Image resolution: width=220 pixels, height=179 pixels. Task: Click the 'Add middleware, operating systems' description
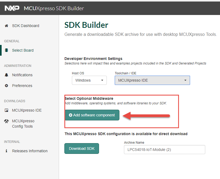[116, 103]
